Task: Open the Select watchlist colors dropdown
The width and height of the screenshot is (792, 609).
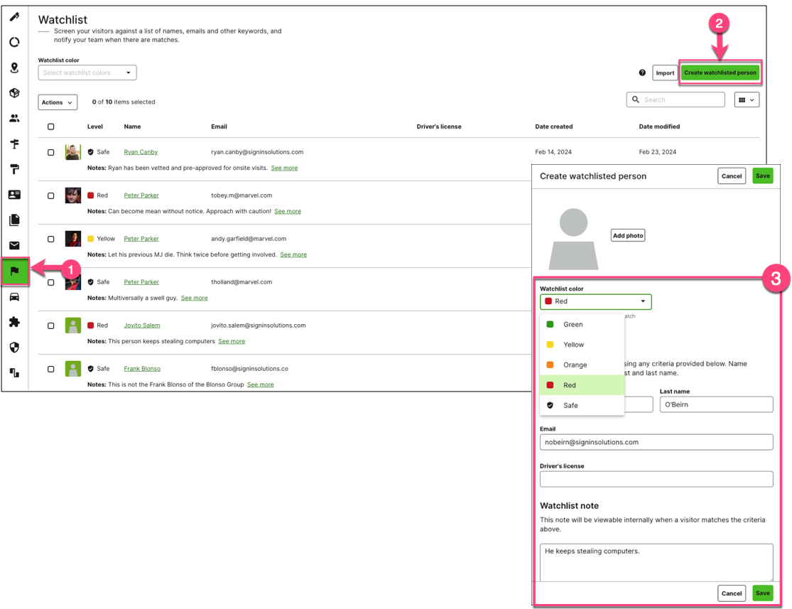Action: (x=87, y=72)
